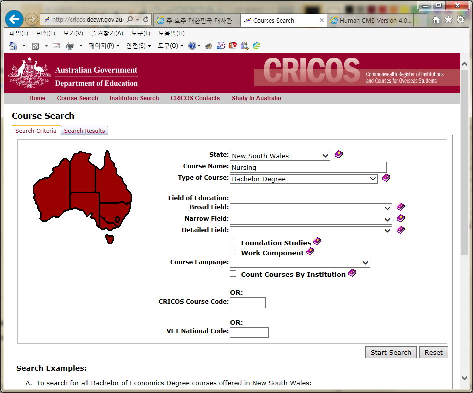Click the Reset button
Viewport: 473px width, 393px height.
point(433,352)
